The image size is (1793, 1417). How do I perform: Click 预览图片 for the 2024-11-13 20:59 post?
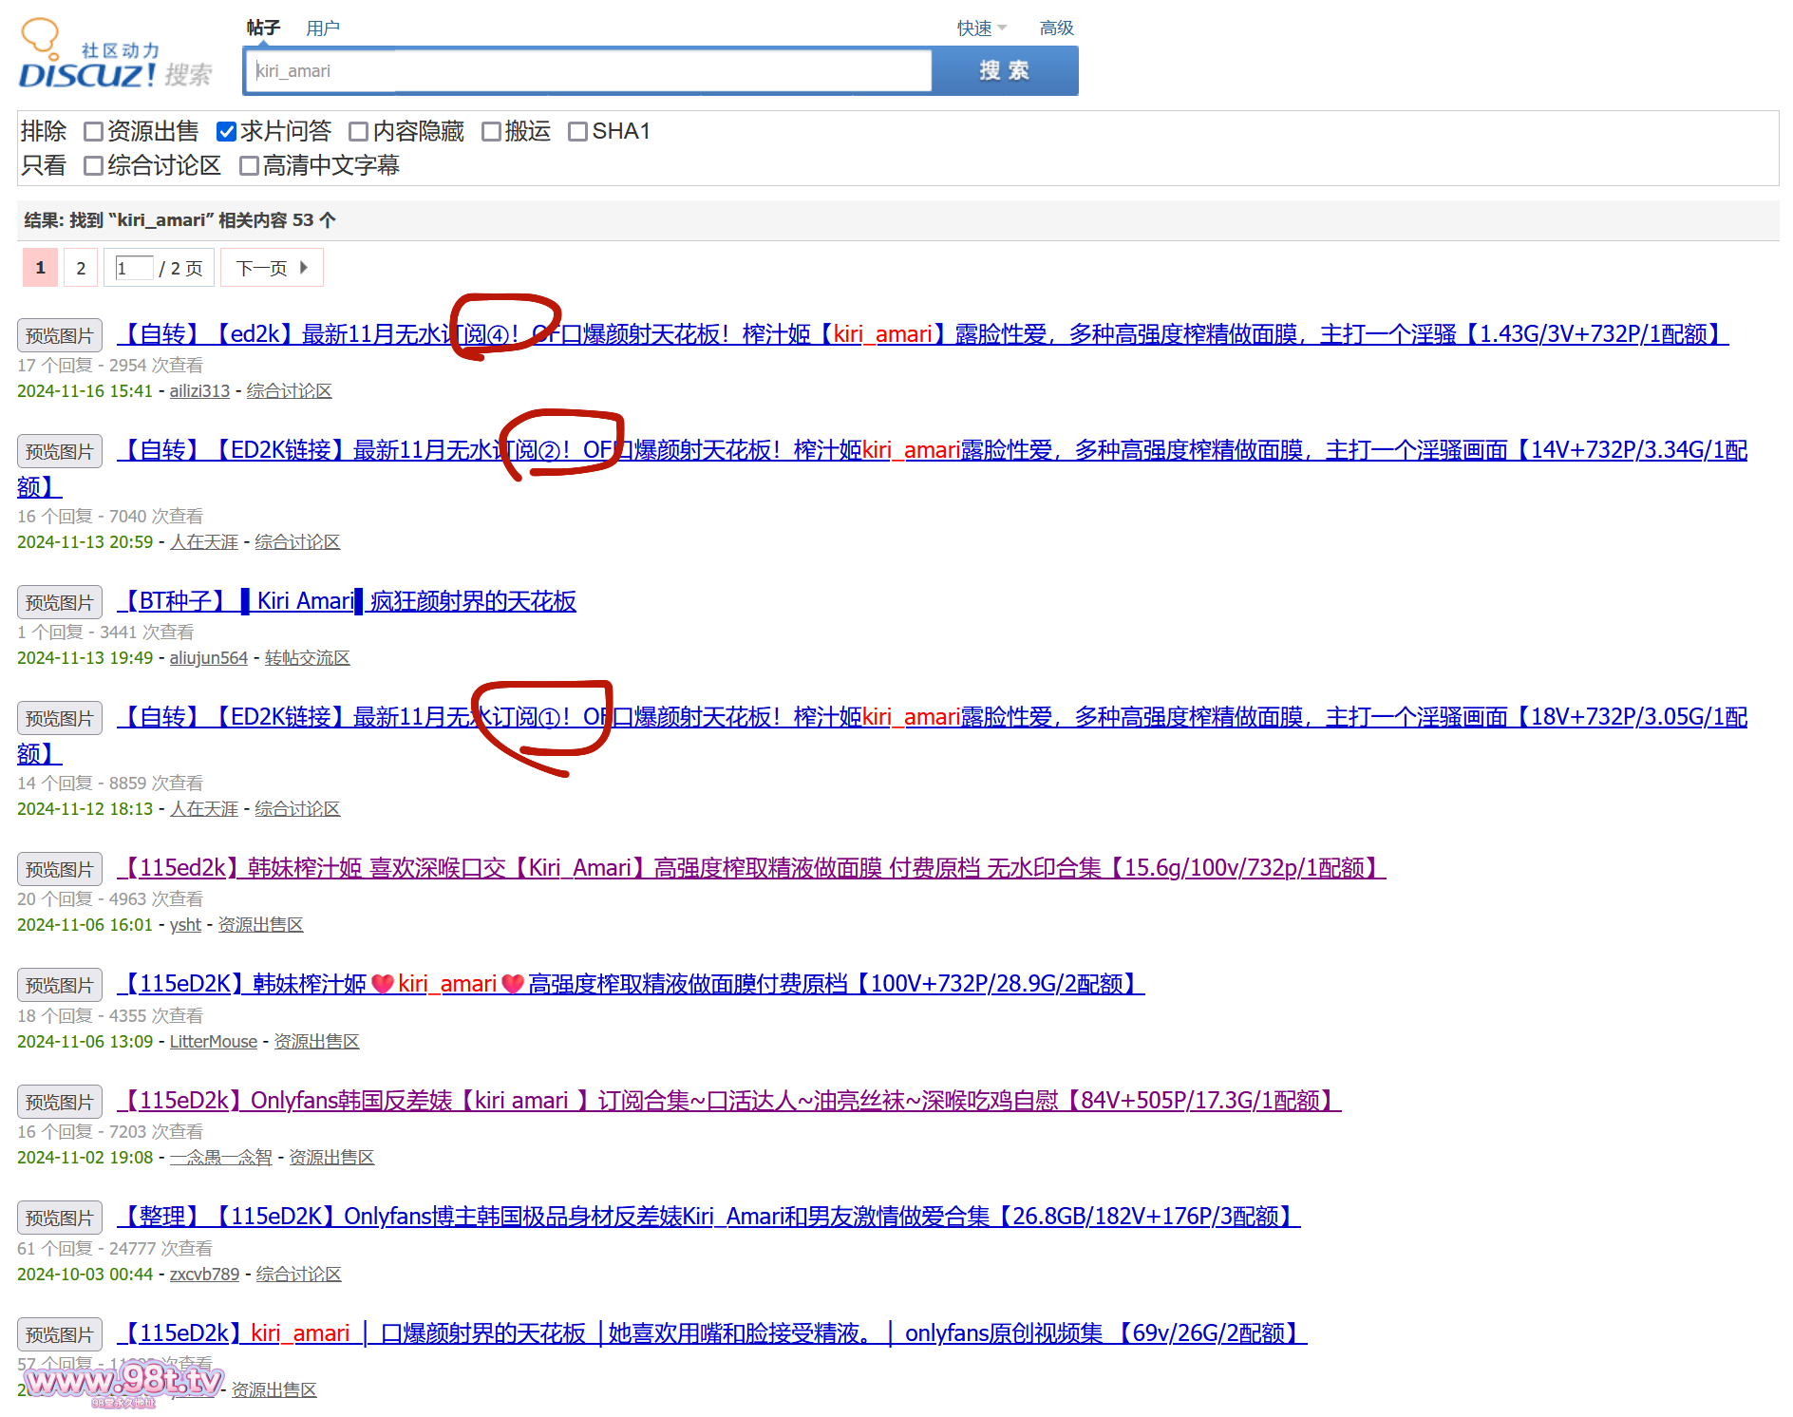(59, 451)
